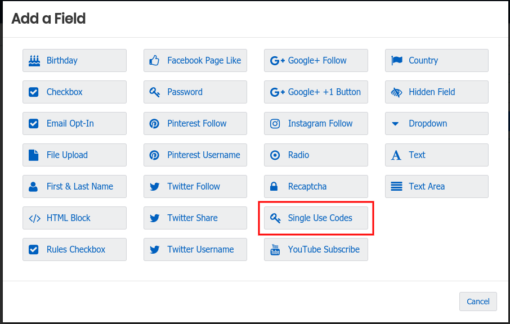
Task: Click the Recaptcha padlock icon
Action: (x=275, y=186)
